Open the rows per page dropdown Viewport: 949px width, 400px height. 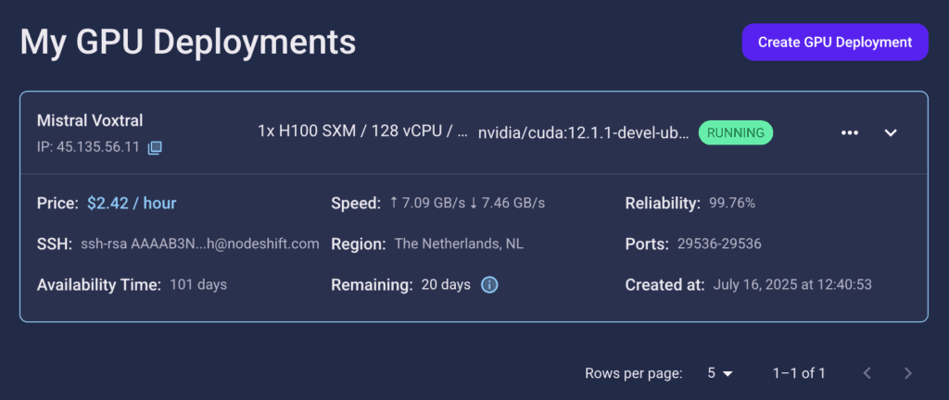point(719,373)
